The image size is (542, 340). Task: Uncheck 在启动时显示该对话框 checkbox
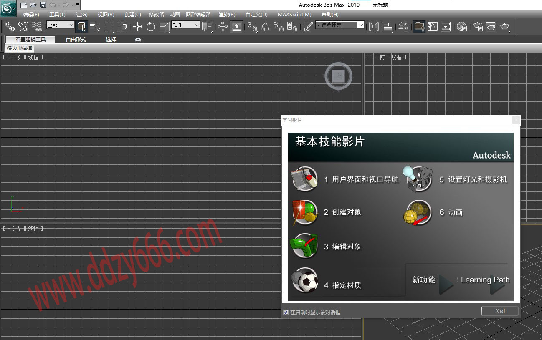pos(286,312)
